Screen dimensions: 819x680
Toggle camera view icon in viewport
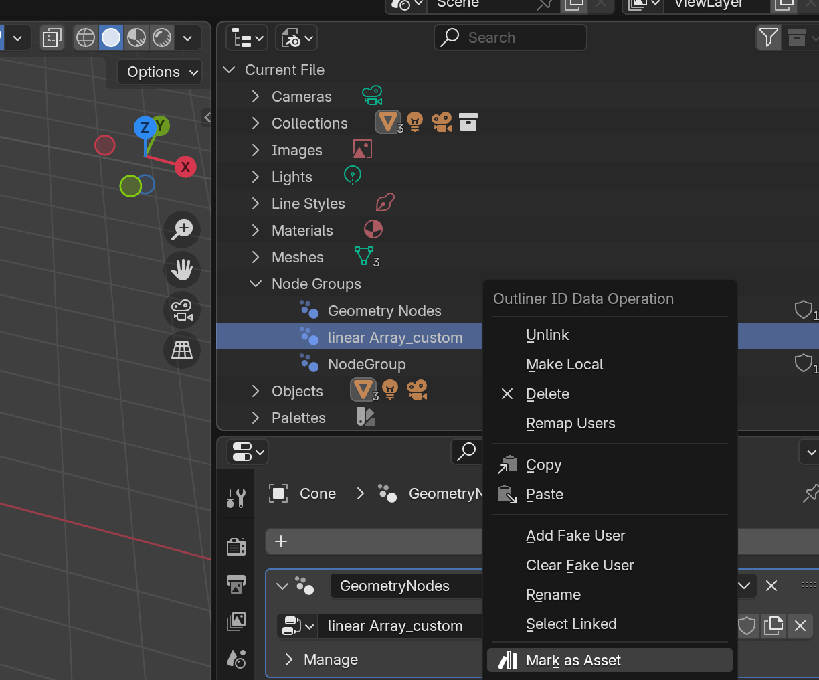(182, 310)
